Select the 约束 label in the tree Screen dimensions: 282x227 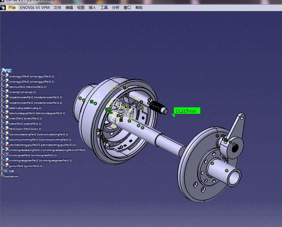(x=12, y=171)
